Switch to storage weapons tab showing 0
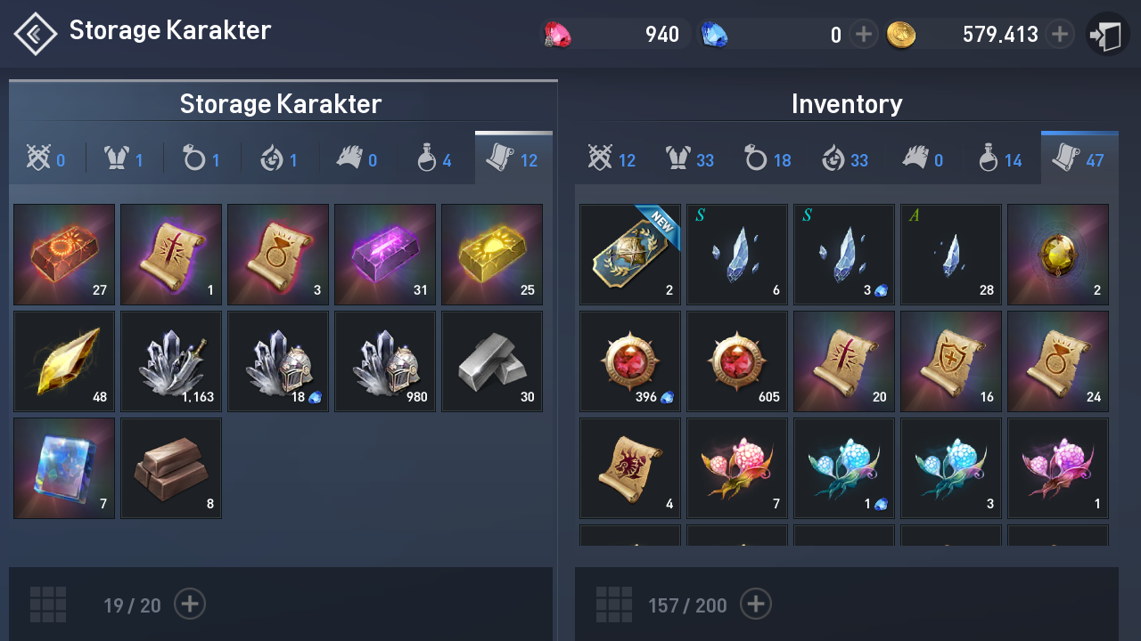This screenshot has width=1141, height=641. point(47,159)
